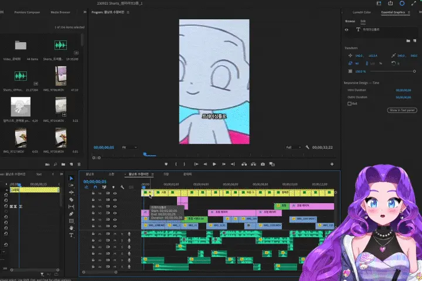422x281 pixels.
Task: Open Program monitor panel menu
Action: click(x=128, y=12)
